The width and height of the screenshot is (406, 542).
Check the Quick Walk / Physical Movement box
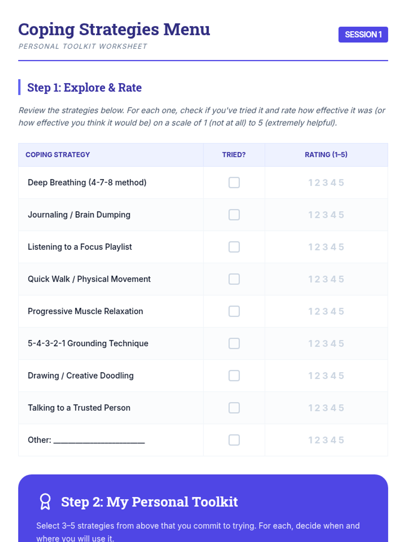tap(234, 279)
